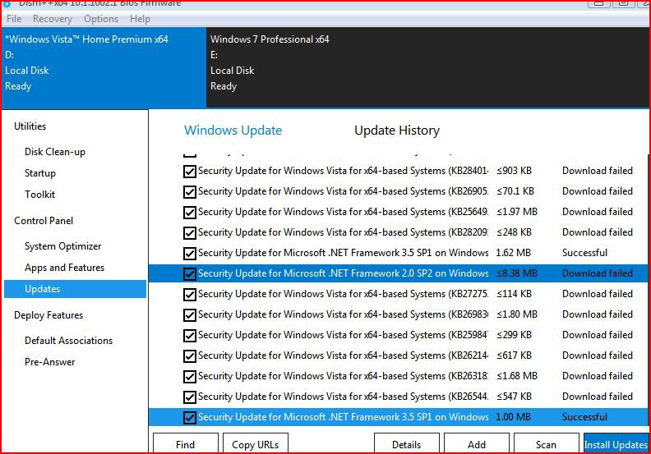The width and height of the screenshot is (651, 454).
Task: Select the KB27275 security update row text
Action: tap(344, 294)
